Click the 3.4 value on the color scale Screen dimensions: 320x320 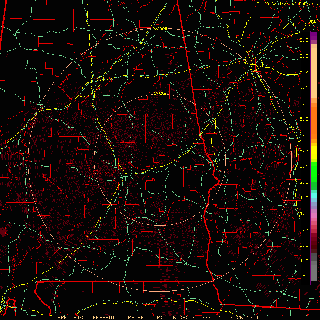[x=304, y=166]
